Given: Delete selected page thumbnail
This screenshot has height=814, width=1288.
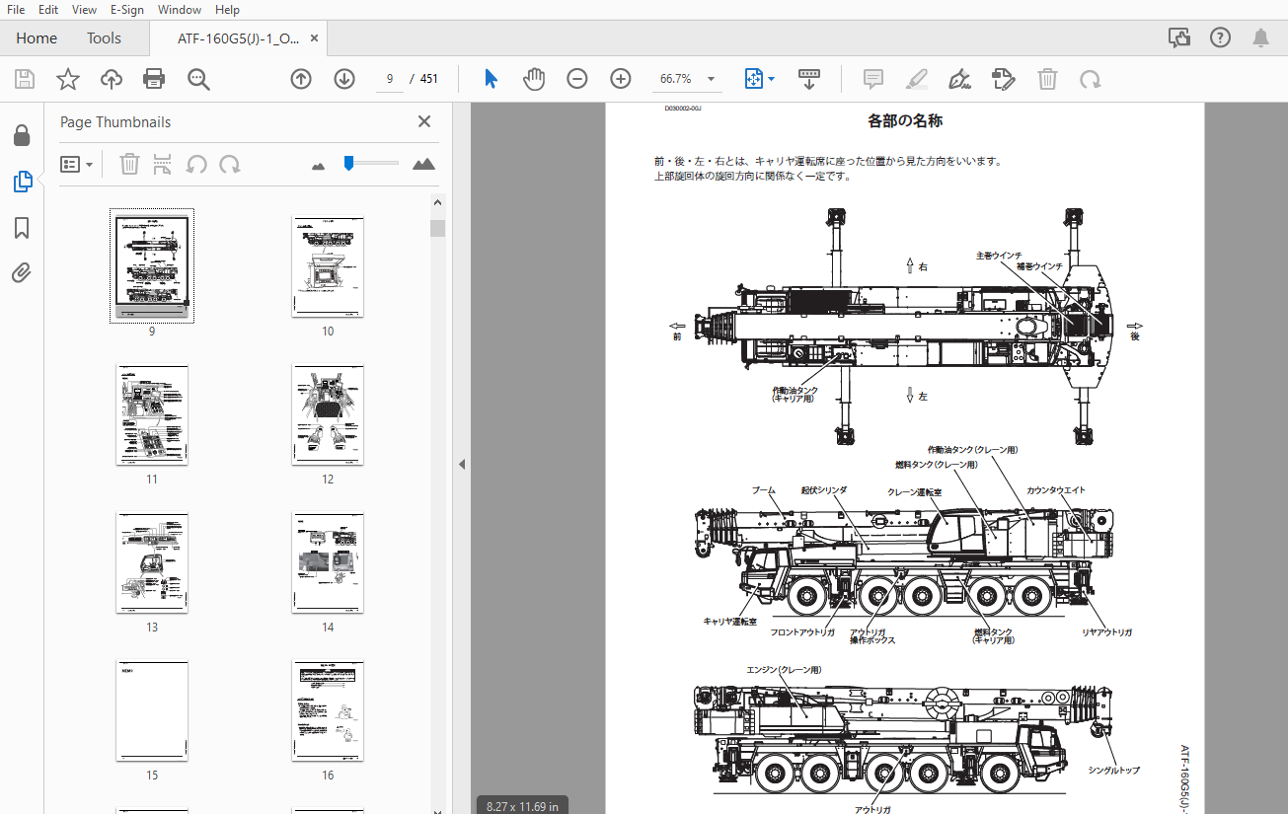Looking at the screenshot, I should [129, 164].
